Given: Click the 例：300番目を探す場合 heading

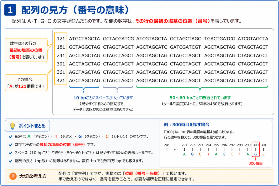Looking at the screenshot, I should tap(186, 125).
